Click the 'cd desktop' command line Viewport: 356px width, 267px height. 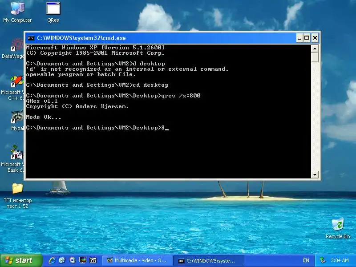pos(97,85)
